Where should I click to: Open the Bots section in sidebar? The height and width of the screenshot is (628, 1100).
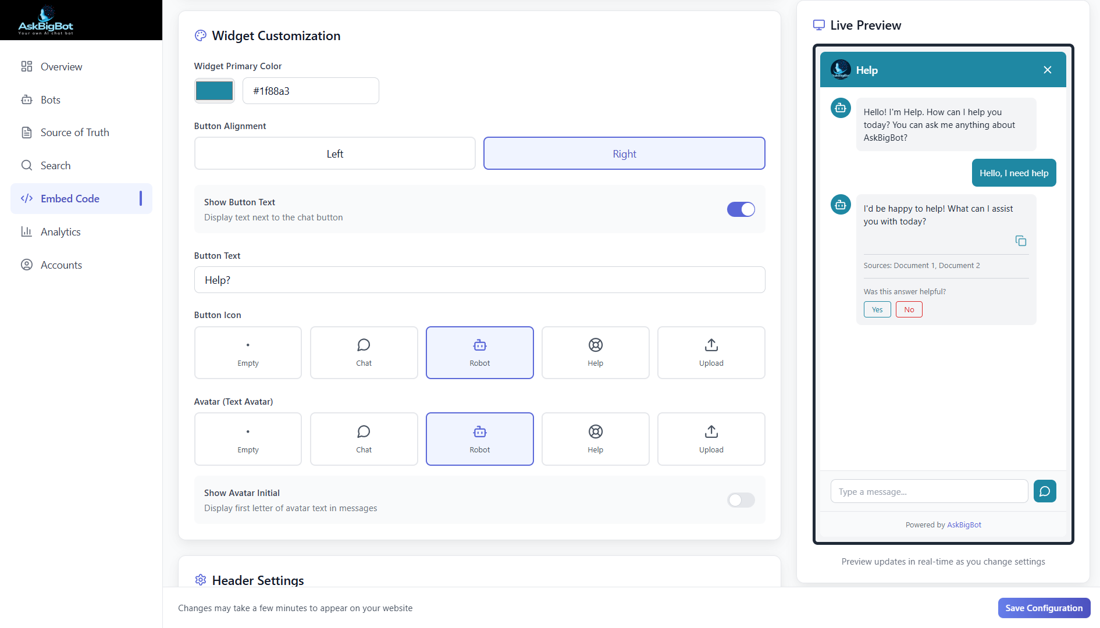coord(50,99)
